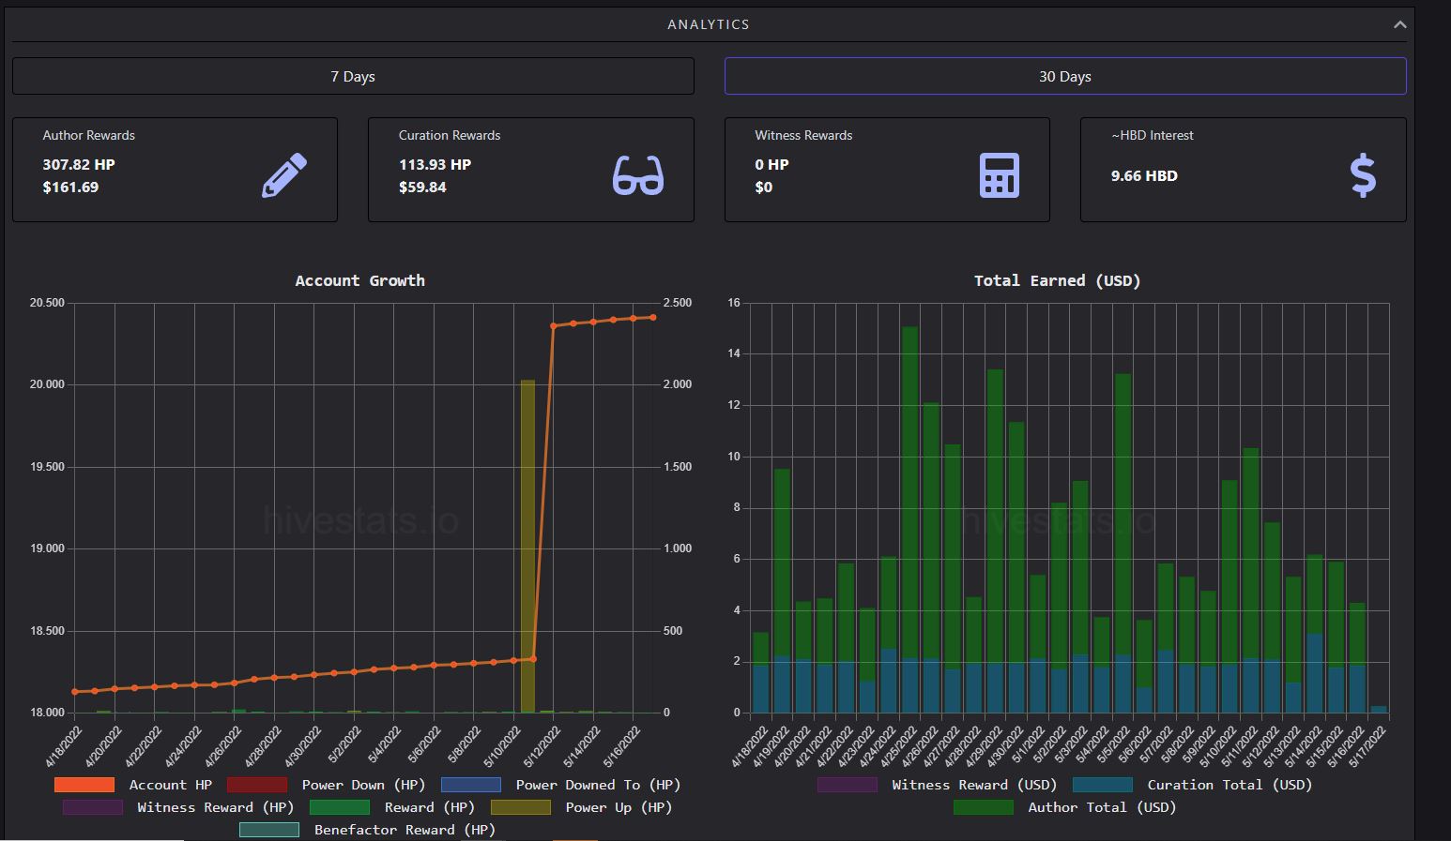Click the Account Growth chart title
Screen dimensions: 1451x841
click(x=359, y=280)
